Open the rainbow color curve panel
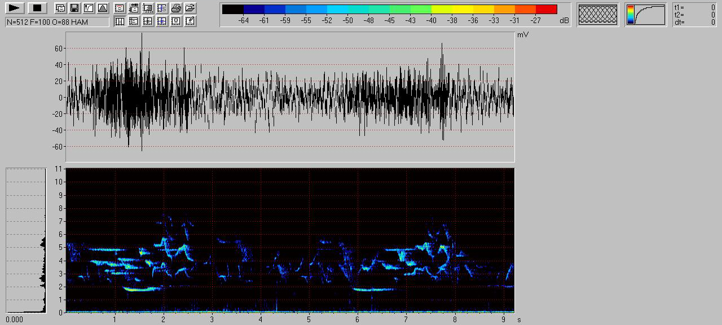This screenshot has width=722, height=325. (646, 15)
